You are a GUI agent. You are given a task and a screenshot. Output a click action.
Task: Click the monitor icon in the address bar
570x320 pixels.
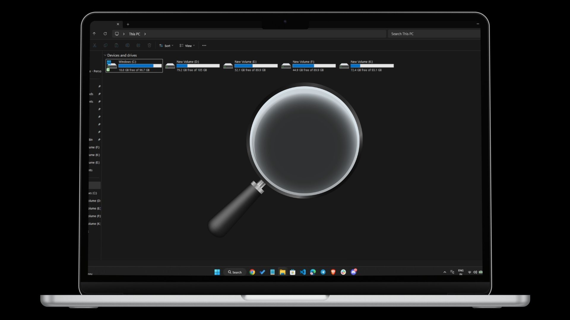coord(117,34)
